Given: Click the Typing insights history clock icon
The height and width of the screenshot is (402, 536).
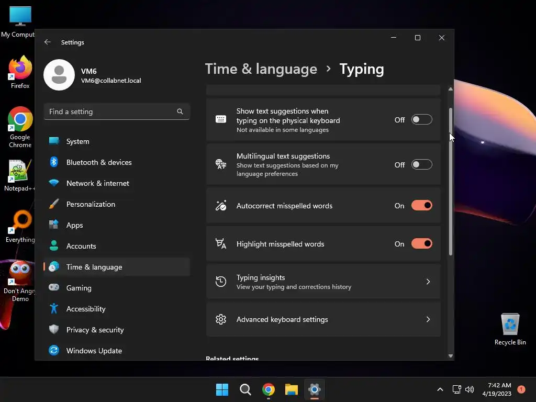Looking at the screenshot, I should [x=221, y=282].
